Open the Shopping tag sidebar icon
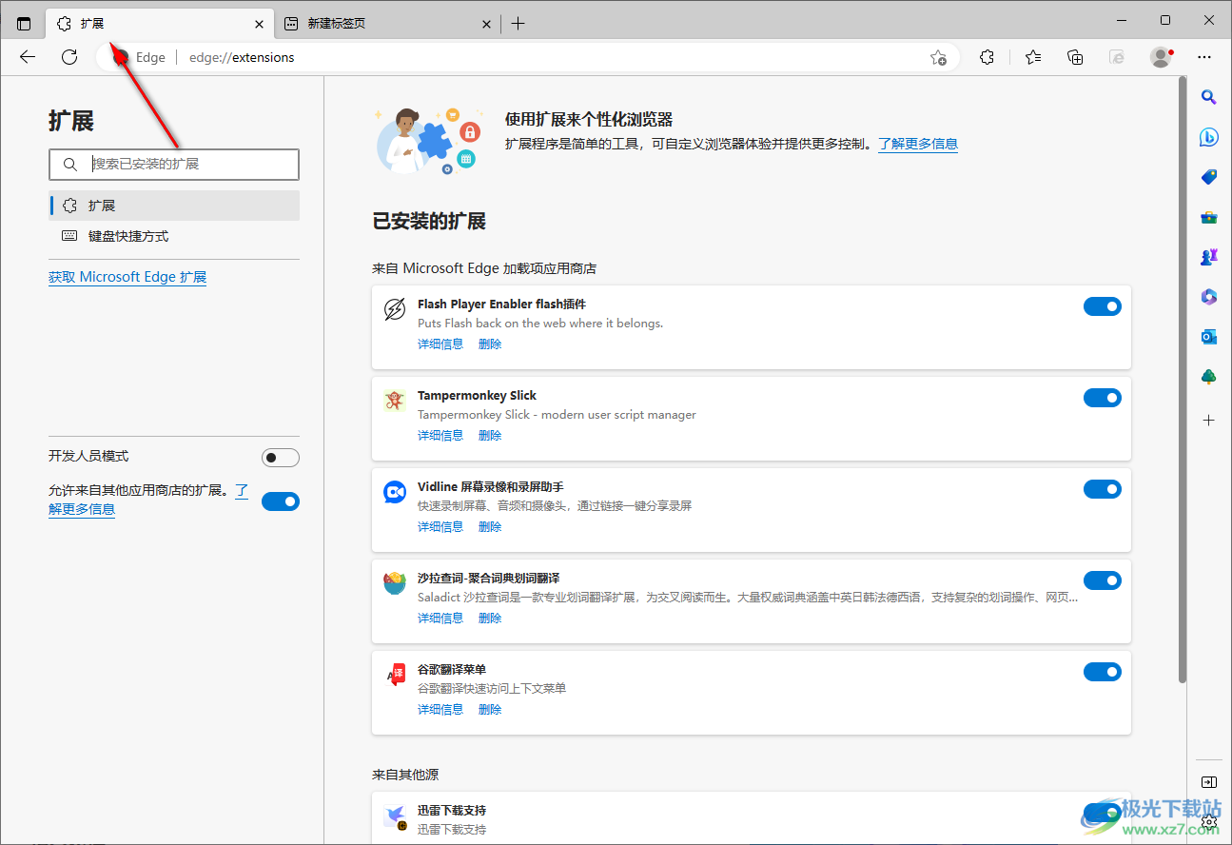 click(1209, 177)
